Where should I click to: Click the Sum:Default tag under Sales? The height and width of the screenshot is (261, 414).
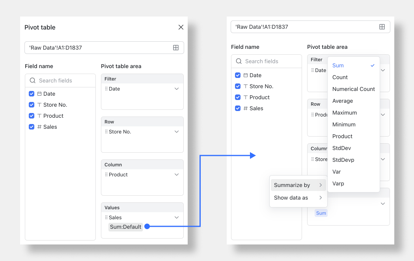[x=125, y=227]
